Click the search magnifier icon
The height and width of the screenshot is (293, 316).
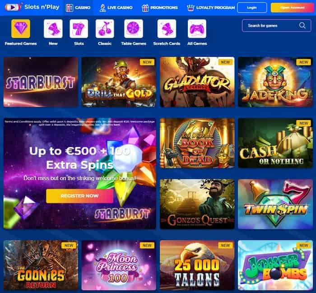[302, 26]
